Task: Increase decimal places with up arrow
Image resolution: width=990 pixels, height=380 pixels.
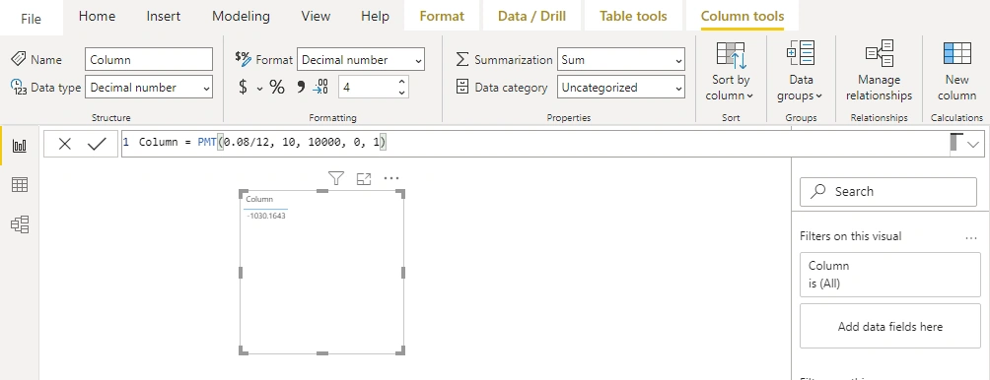Action: [x=401, y=82]
